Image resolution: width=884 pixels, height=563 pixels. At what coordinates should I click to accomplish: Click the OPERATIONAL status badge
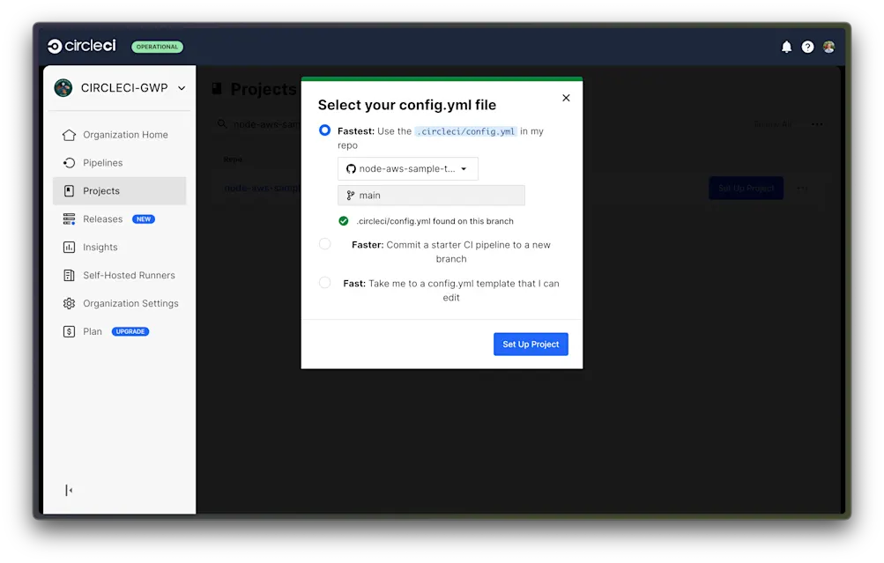(157, 47)
